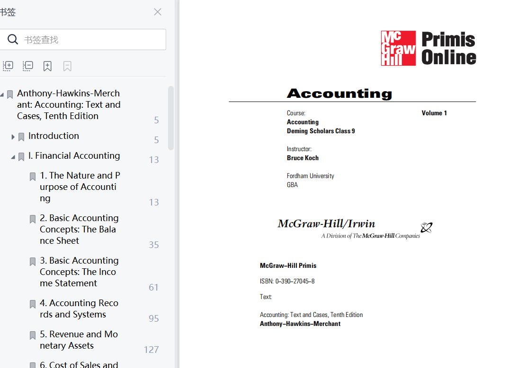Open the Introduction bookmark
The image size is (517, 368).
(x=53, y=136)
